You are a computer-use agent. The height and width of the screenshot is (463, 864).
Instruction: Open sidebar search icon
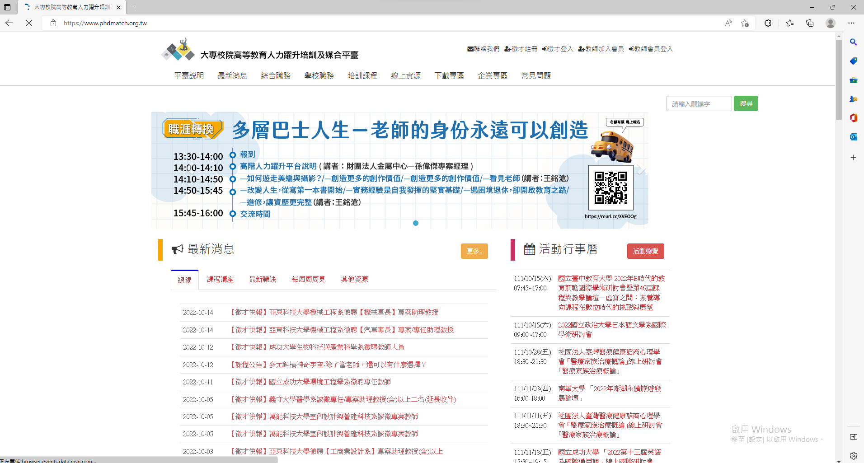point(853,42)
